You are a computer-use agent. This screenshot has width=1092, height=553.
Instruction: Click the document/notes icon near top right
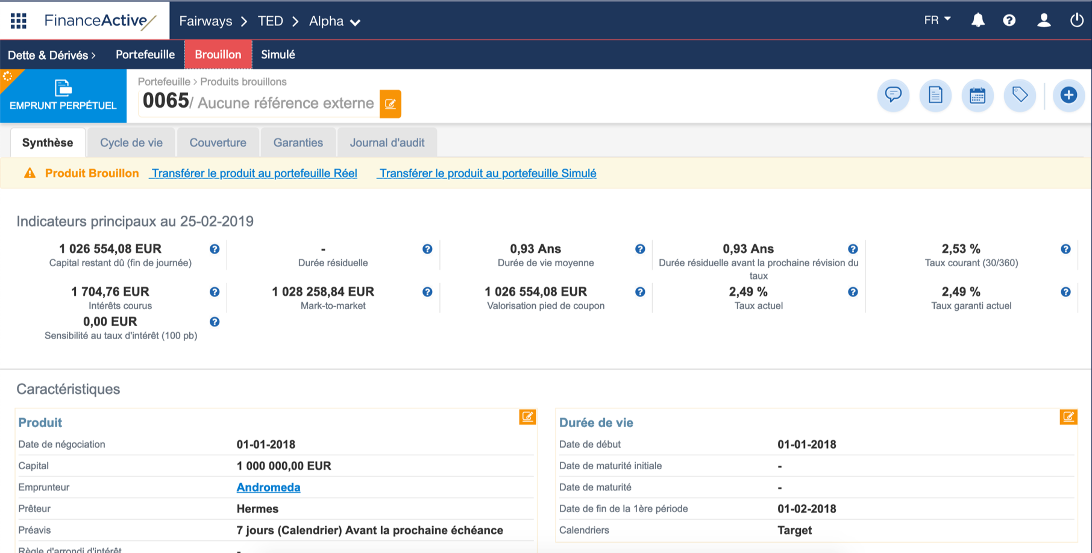tap(935, 95)
